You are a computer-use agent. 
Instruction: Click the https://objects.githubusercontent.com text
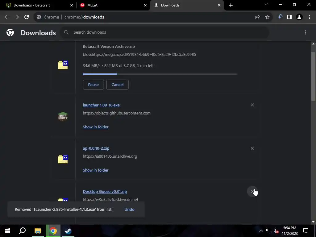[x=116, y=113]
